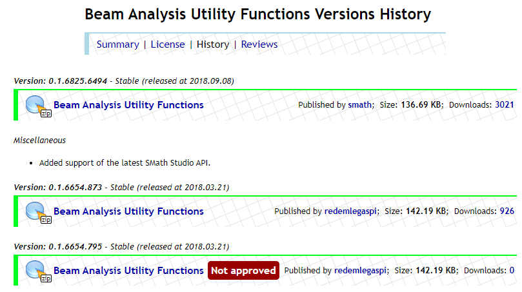This screenshot has width=522, height=292.
Task: Open the Summary tab
Action: coord(117,44)
